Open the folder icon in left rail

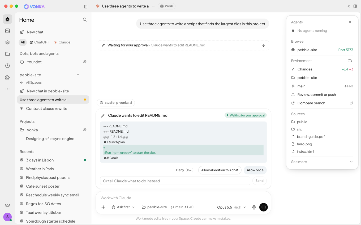click(x=7, y=54)
